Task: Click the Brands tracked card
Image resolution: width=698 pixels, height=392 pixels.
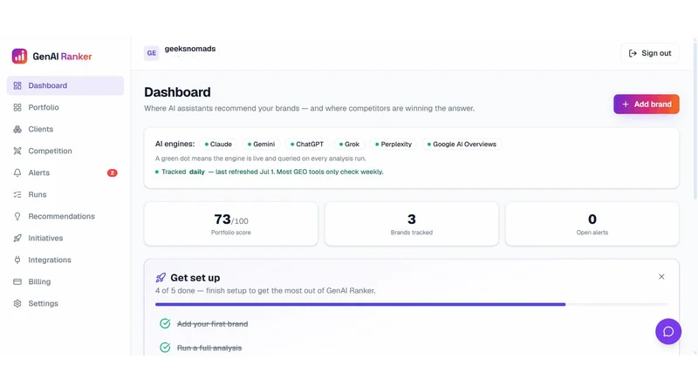Action: coord(412,224)
